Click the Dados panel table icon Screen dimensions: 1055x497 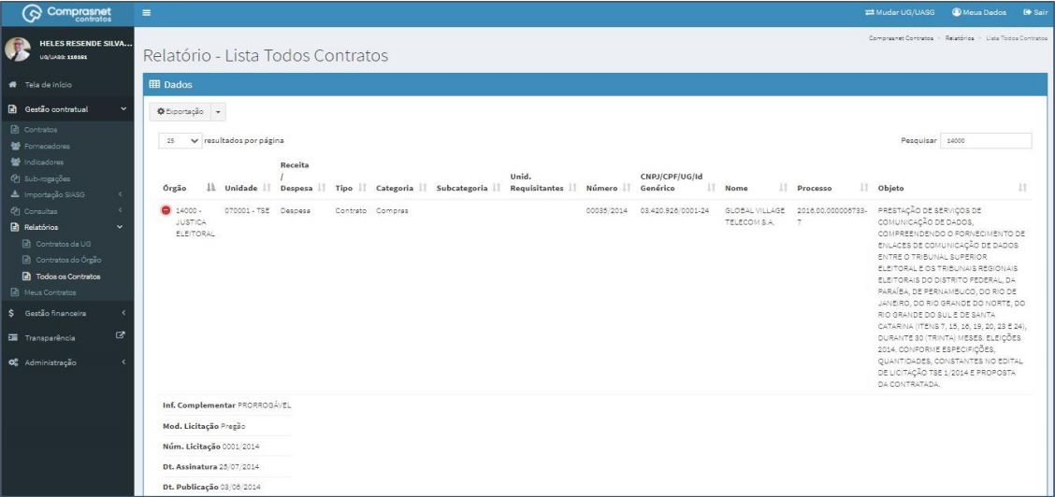point(153,85)
